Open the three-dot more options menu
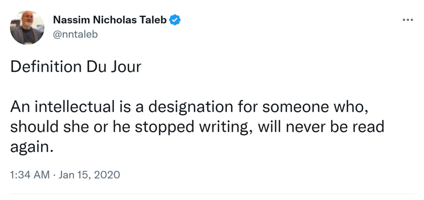Image resolution: width=424 pixels, height=200 pixels. pyautogui.click(x=408, y=20)
